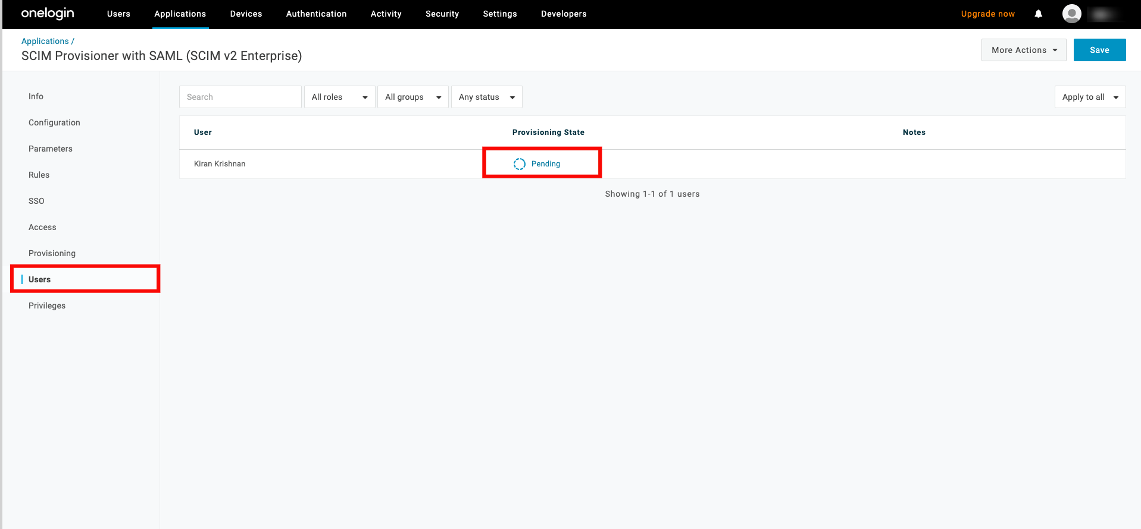1141x529 pixels.
Task: Switch to the Configuration tab
Action: click(54, 122)
